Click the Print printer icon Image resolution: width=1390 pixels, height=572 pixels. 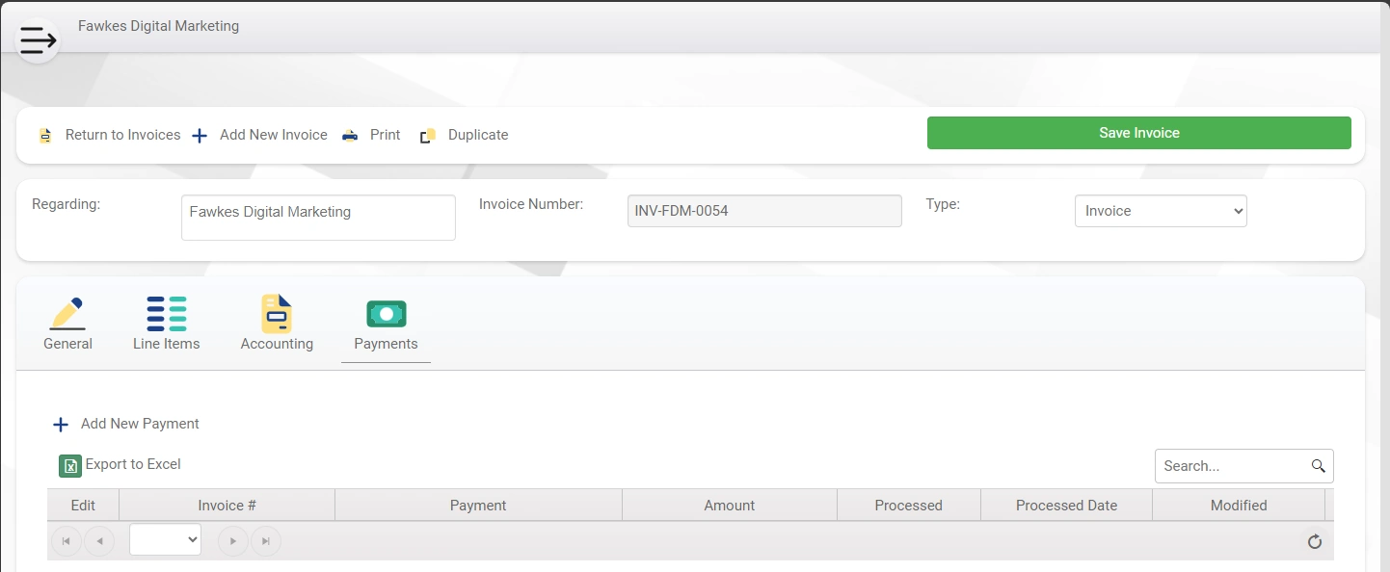click(349, 136)
